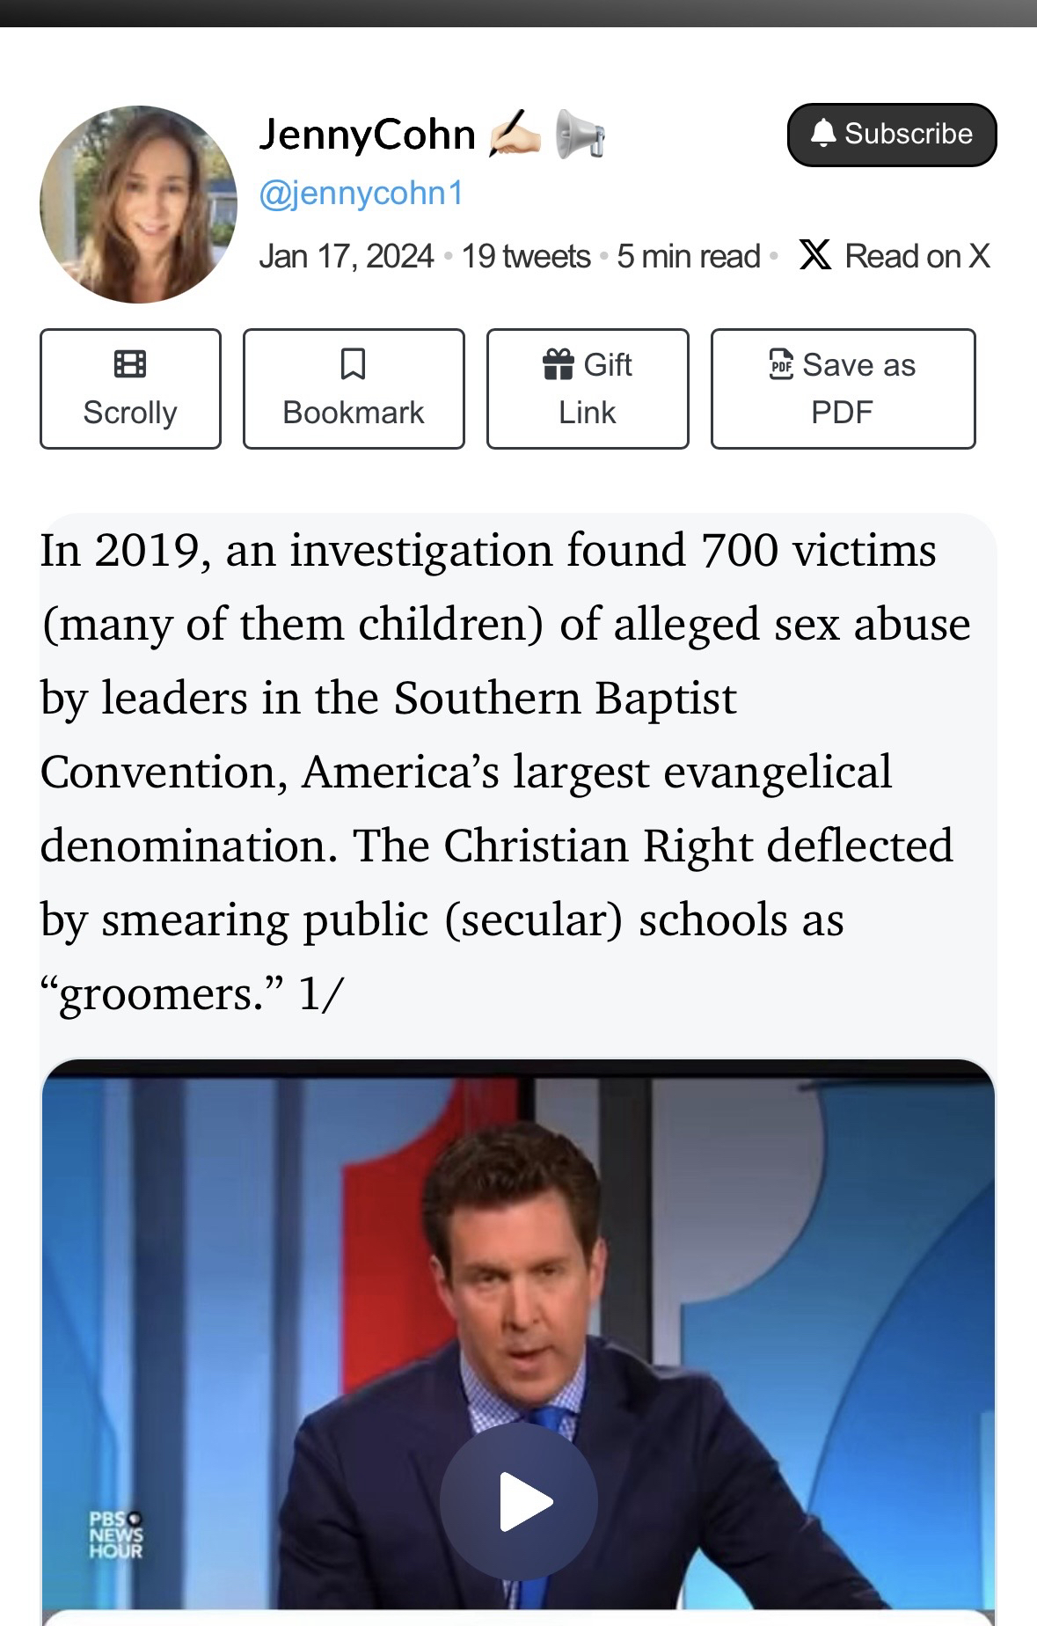The height and width of the screenshot is (1626, 1037).
Task: Tap the "19 tweets" count
Action: click(x=525, y=256)
